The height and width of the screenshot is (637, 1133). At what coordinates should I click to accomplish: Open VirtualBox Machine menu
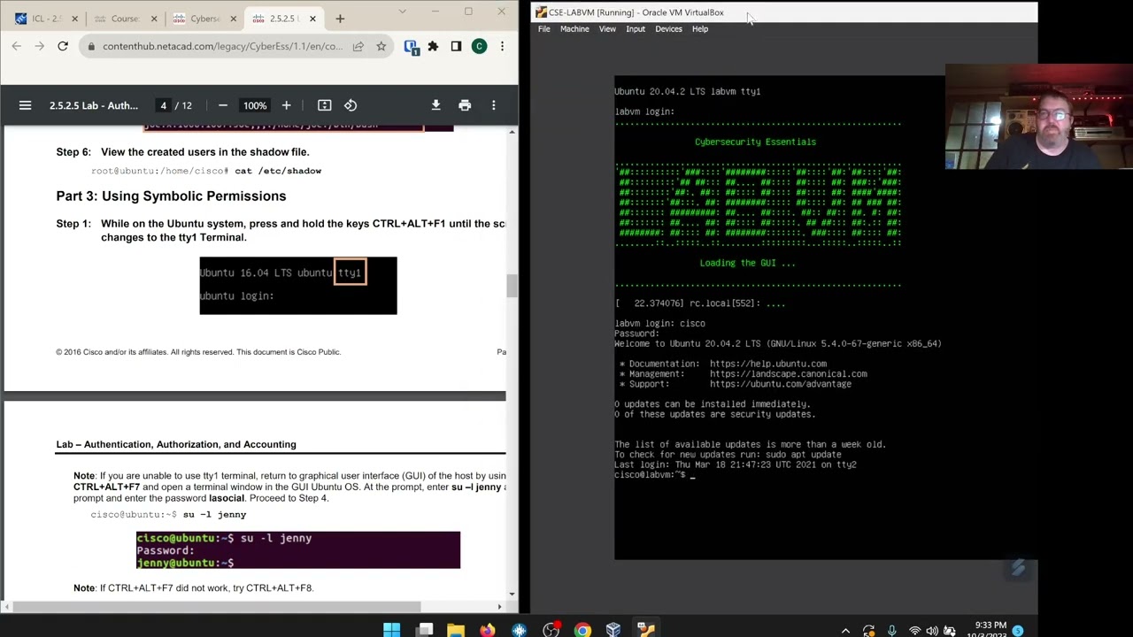[574, 29]
